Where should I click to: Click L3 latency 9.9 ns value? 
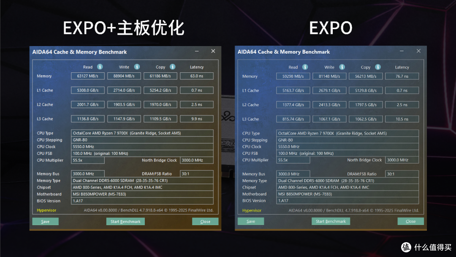click(197, 119)
